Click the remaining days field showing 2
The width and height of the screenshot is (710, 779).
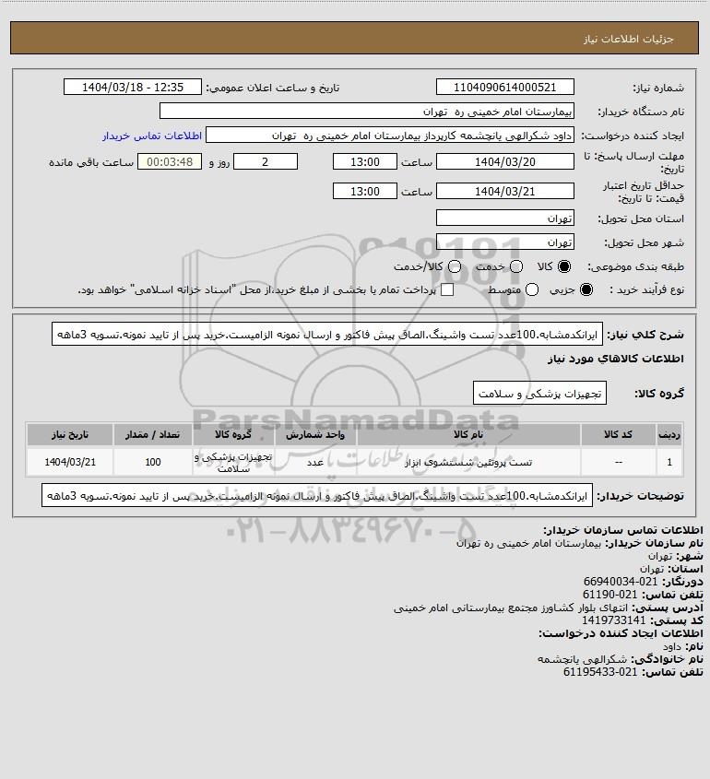pos(266,162)
